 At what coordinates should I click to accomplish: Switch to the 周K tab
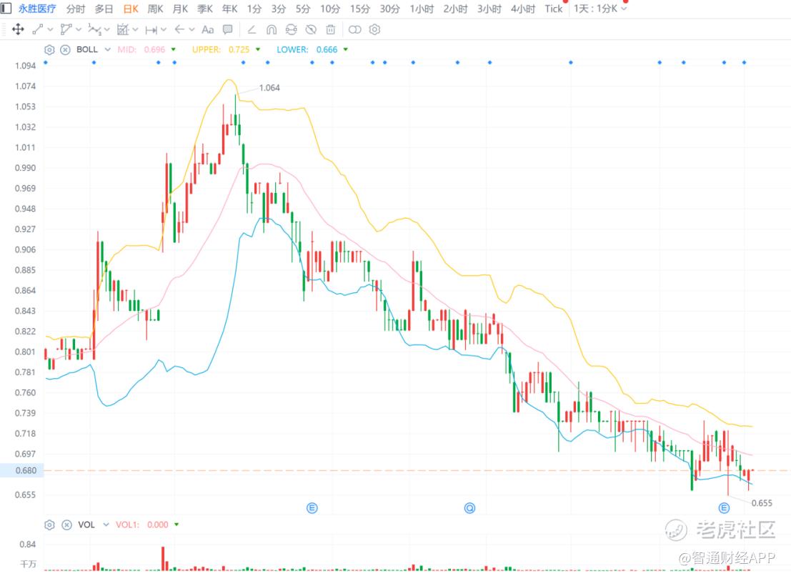[x=155, y=9]
